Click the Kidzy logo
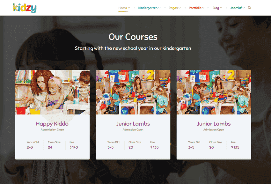Screen dimensions: 271x184 [25, 8]
